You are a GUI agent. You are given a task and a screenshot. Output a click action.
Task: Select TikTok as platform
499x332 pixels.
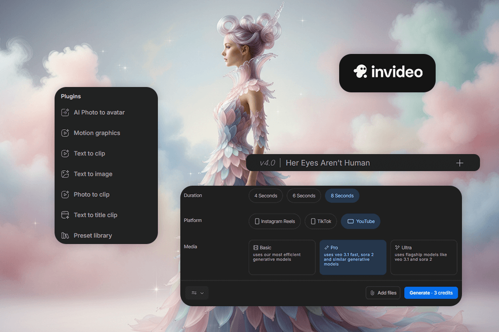[321, 222]
